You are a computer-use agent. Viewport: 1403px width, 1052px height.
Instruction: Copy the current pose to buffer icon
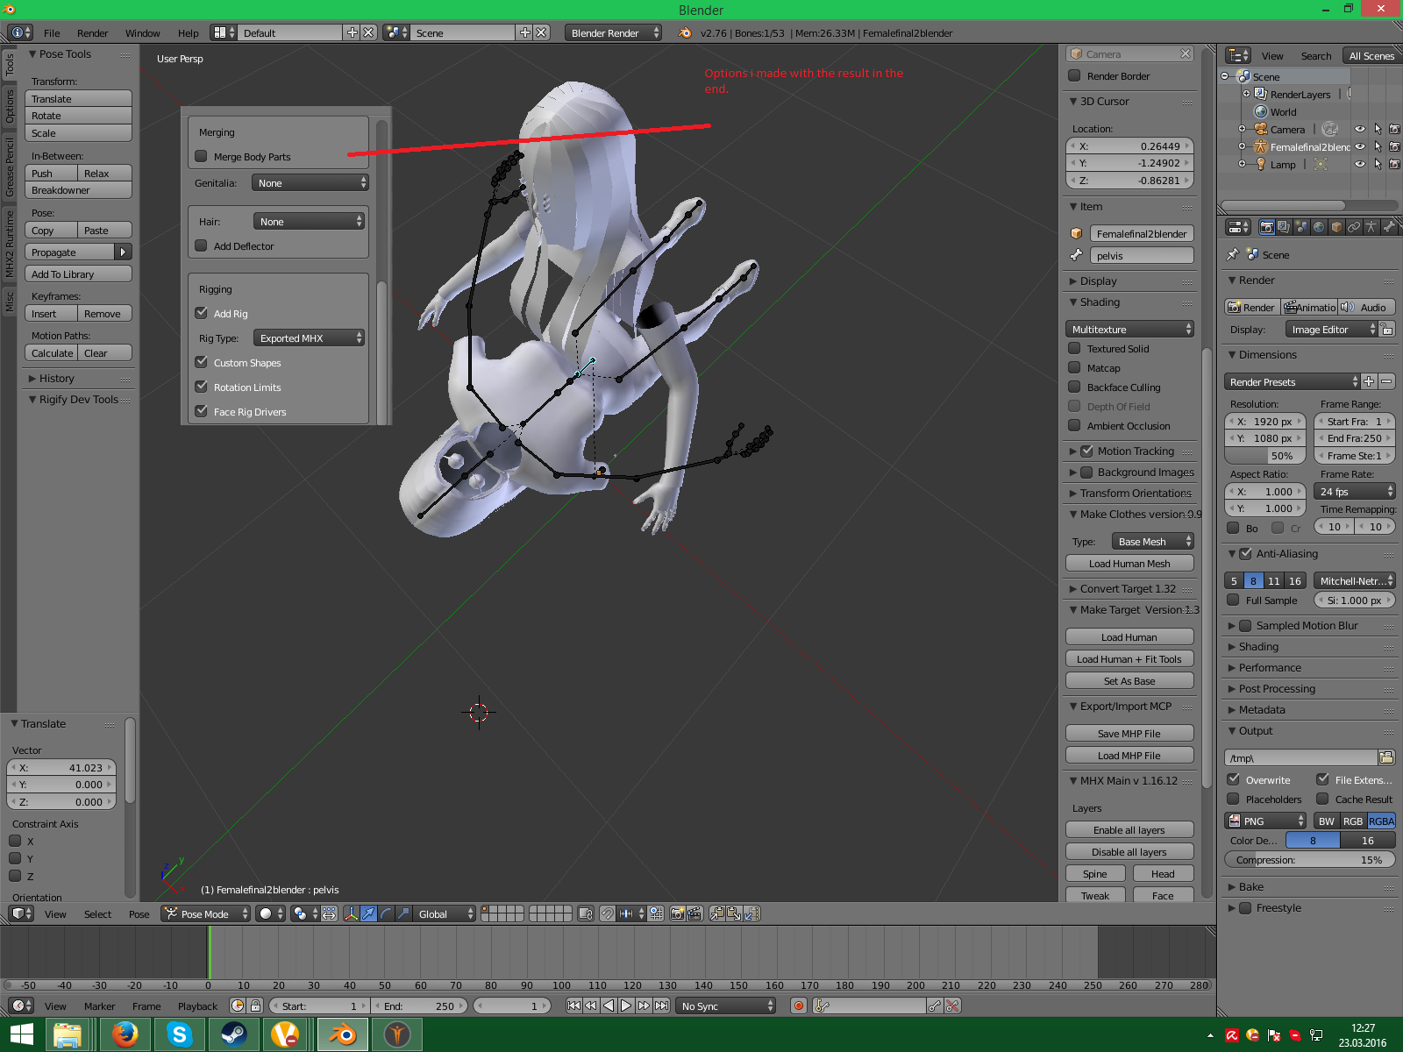click(x=717, y=913)
